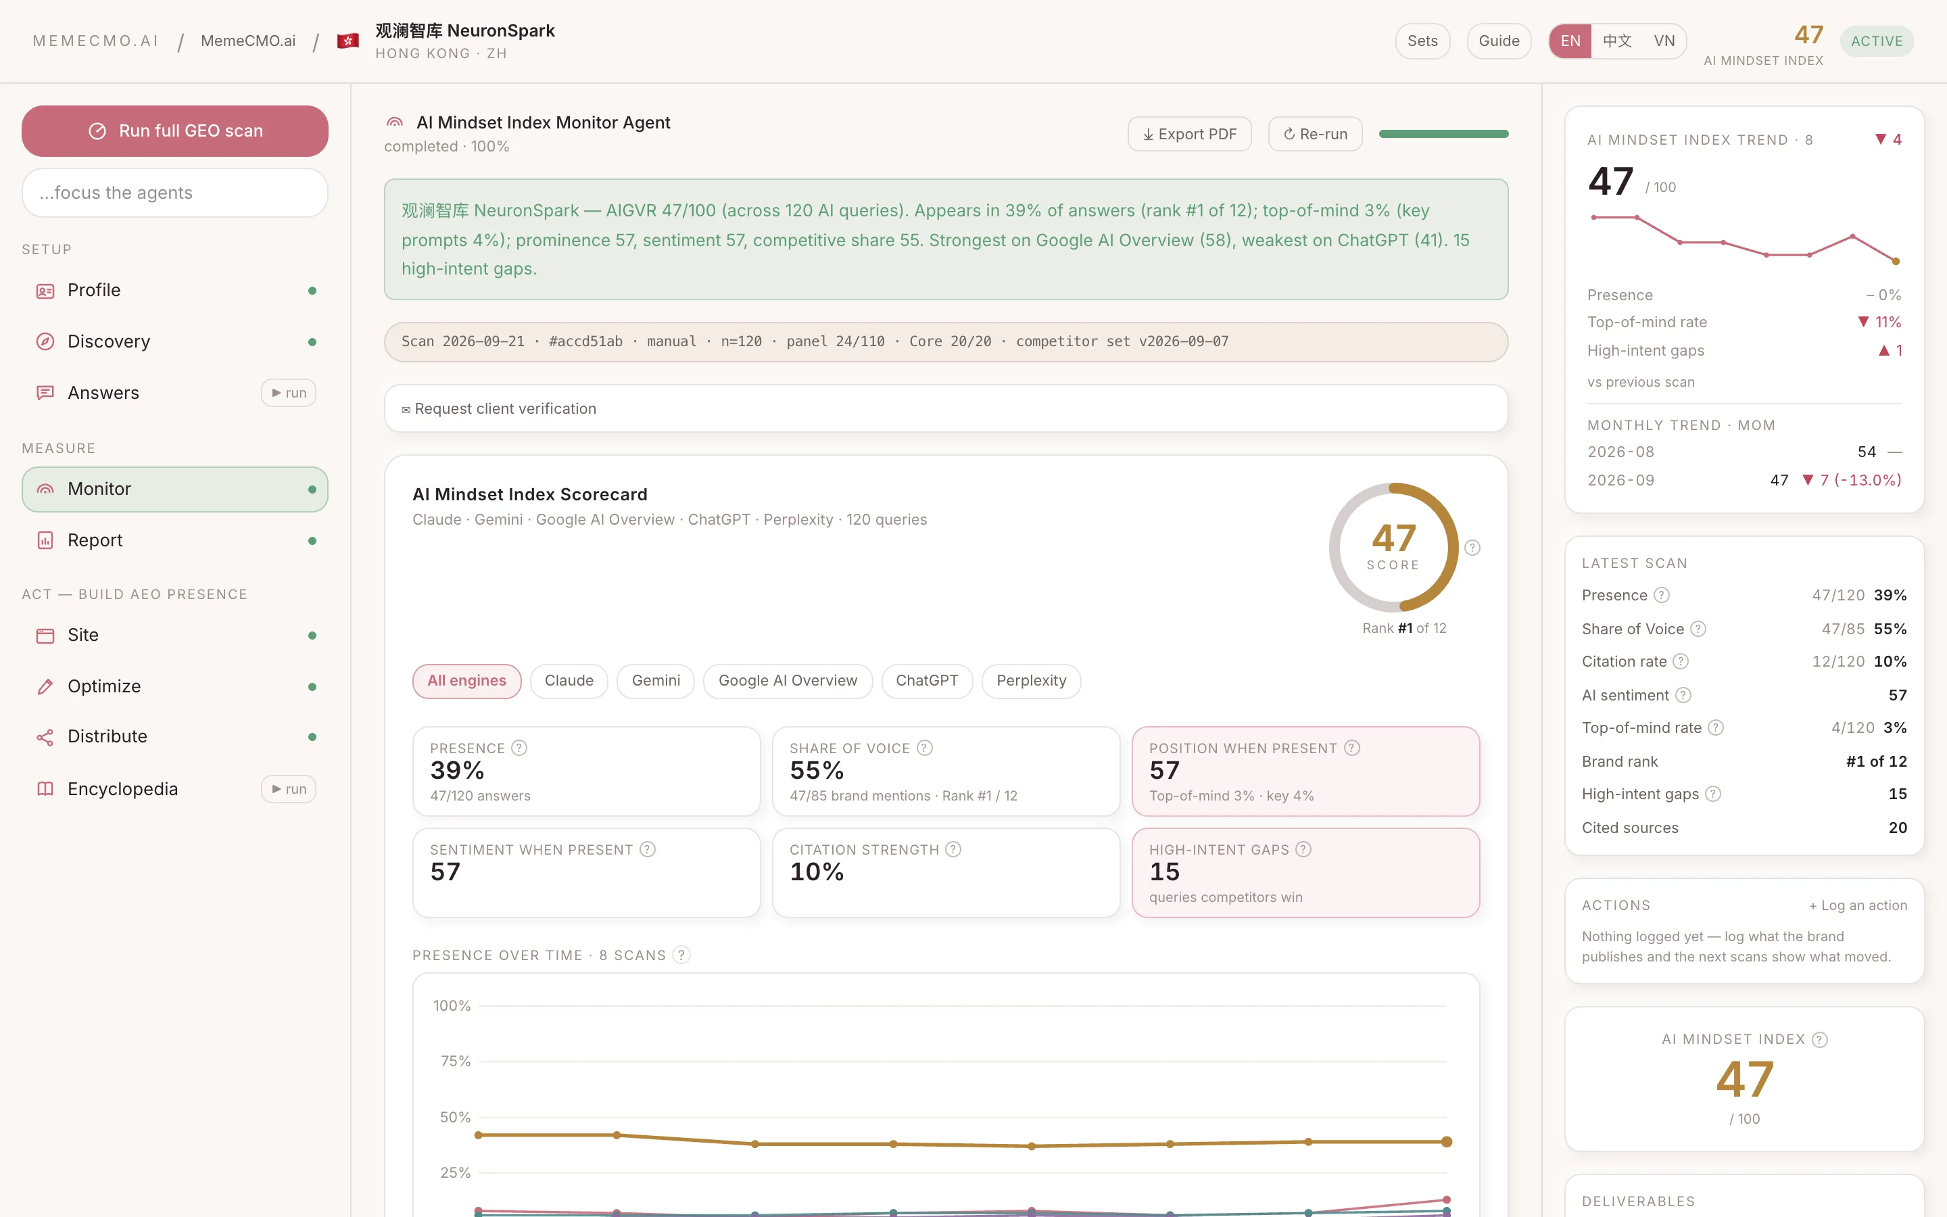Open the Profile sidebar icon
This screenshot has width=1947, height=1217.
point(45,291)
